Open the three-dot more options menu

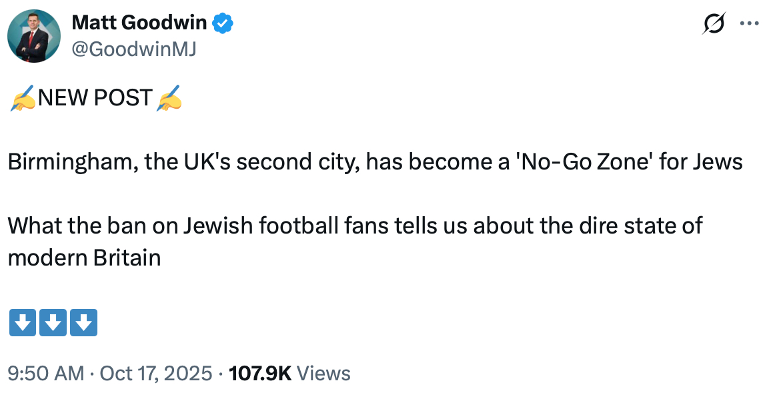(x=750, y=23)
